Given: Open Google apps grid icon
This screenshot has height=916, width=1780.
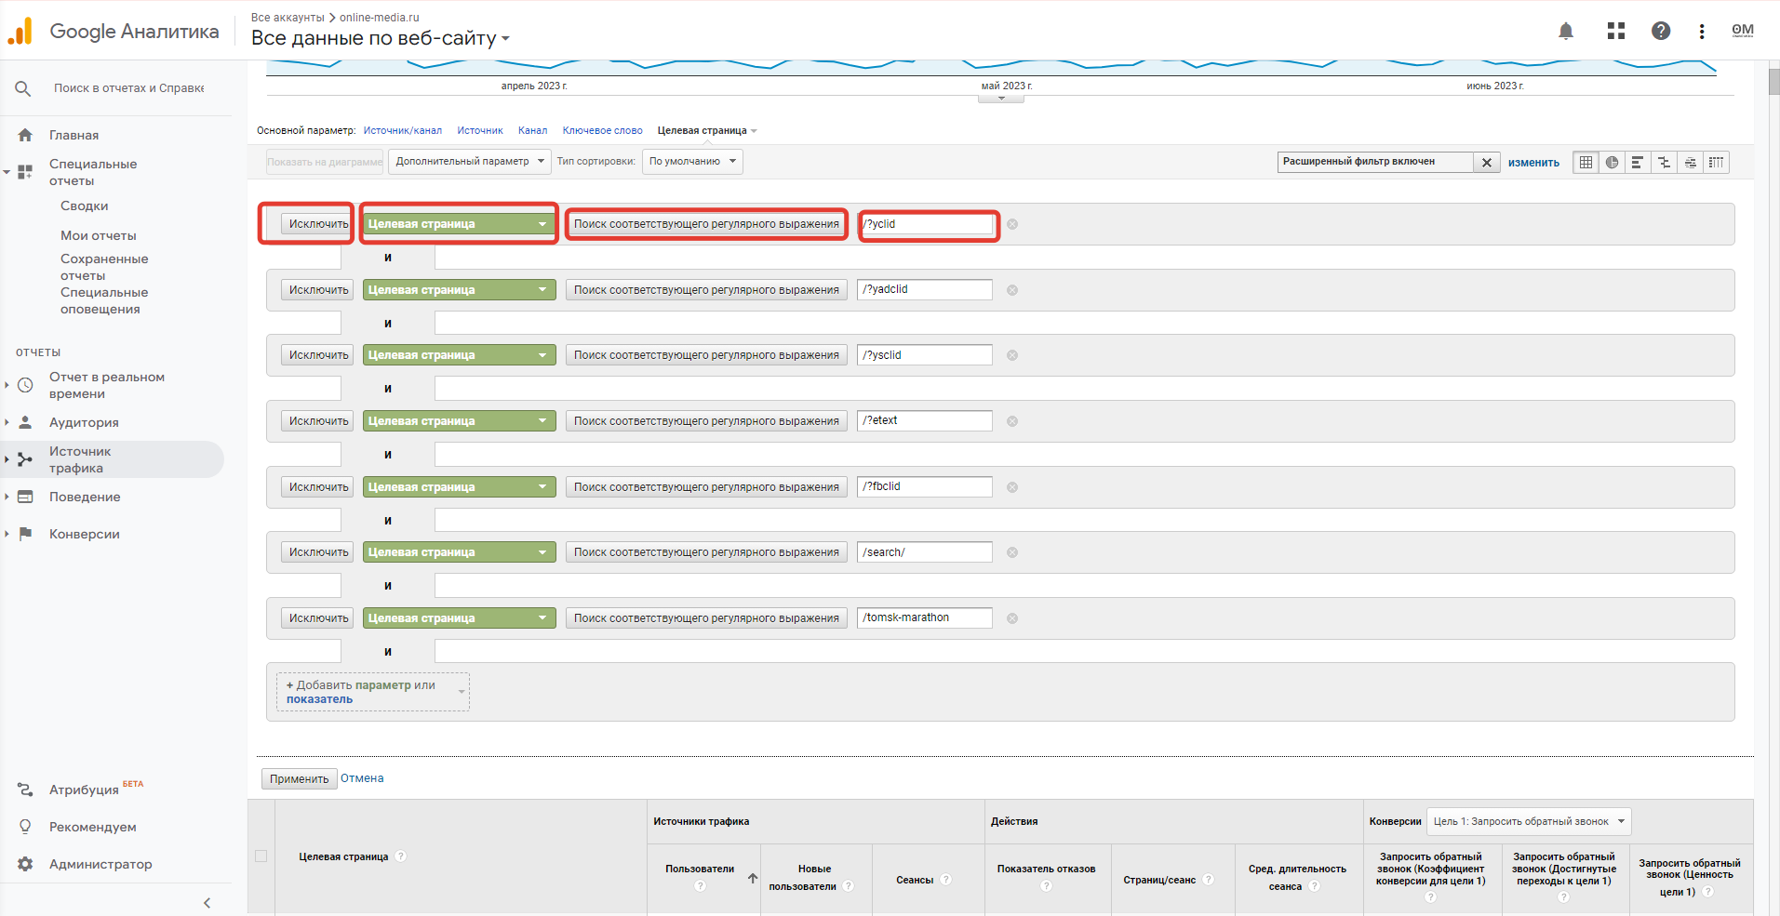Looking at the screenshot, I should pyautogui.click(x=1616, y=31).
